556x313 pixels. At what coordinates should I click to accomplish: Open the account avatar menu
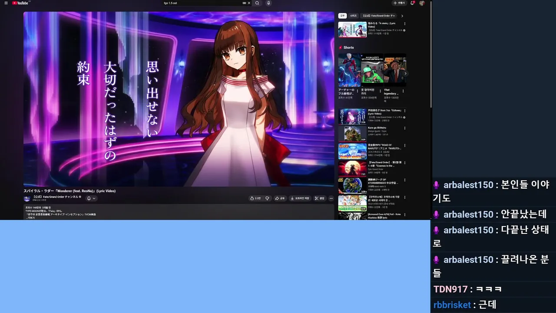[x=422, y=3]
